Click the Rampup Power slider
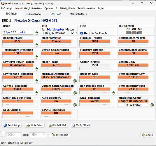 (17, 45)
